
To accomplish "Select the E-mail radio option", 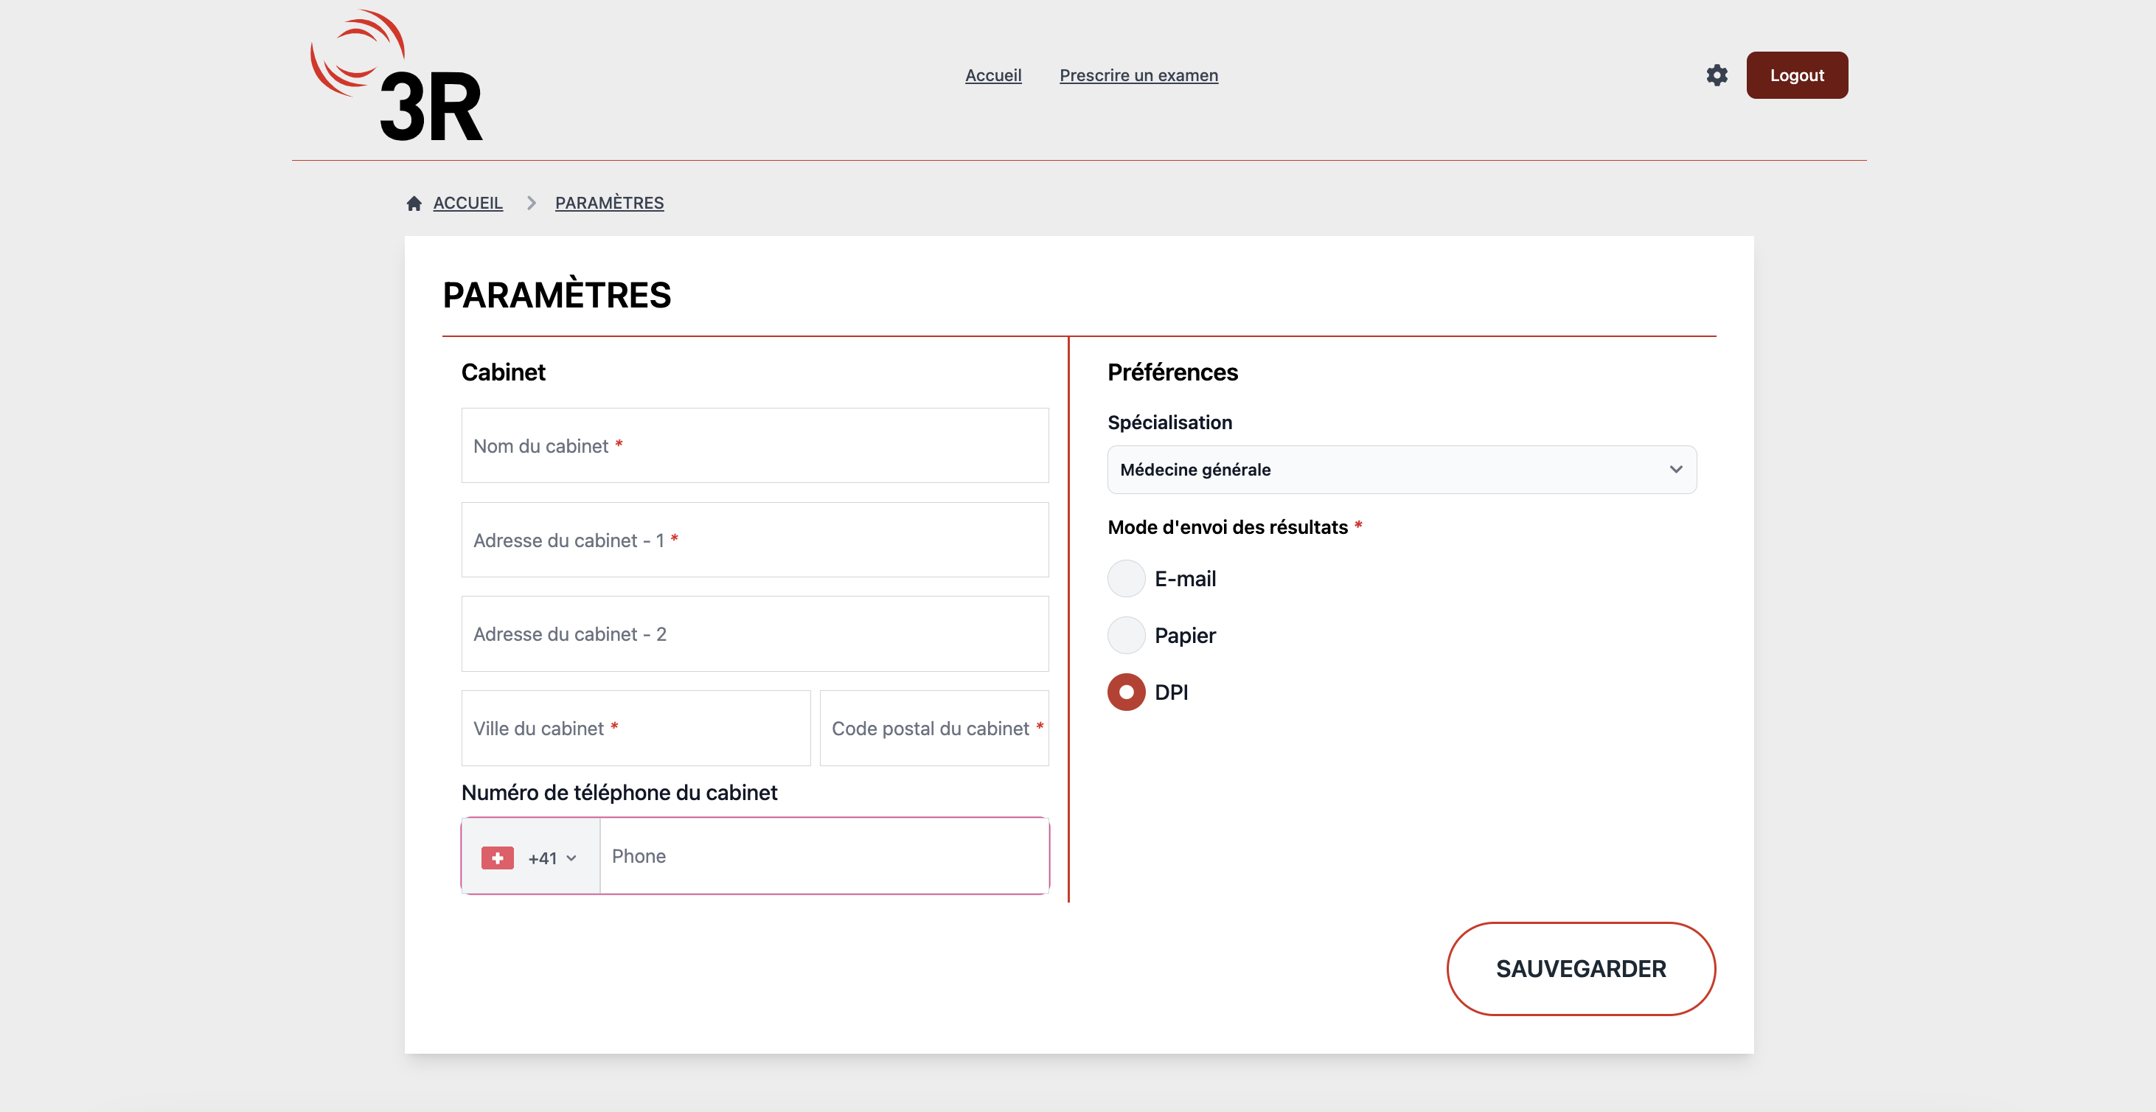I will (x=1126, y=578).
